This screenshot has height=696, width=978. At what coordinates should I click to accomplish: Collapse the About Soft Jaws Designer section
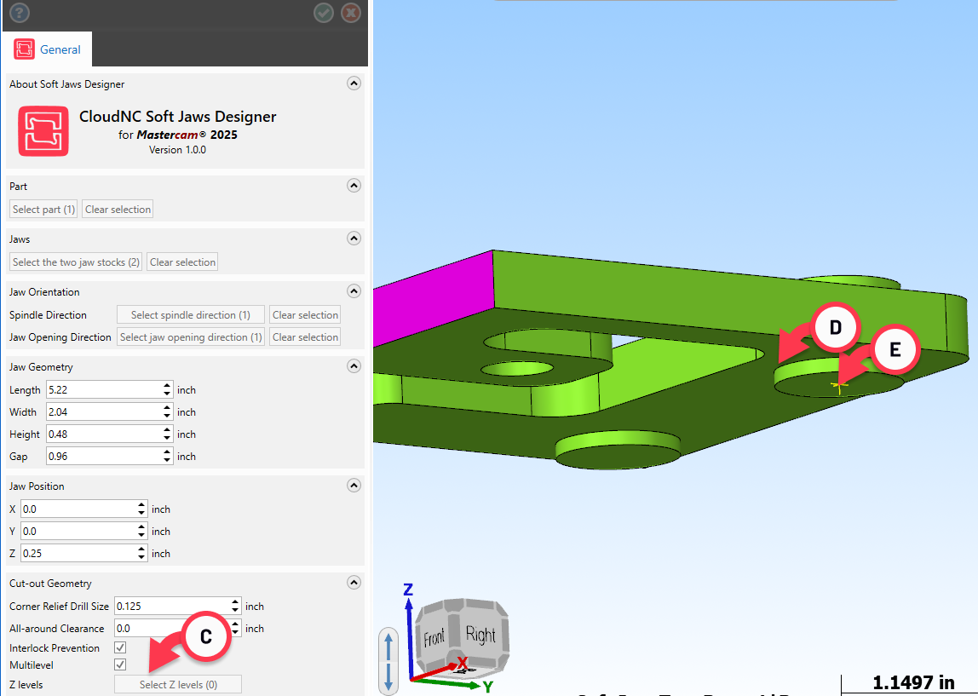pyautogui.click(x=354, y=83)
